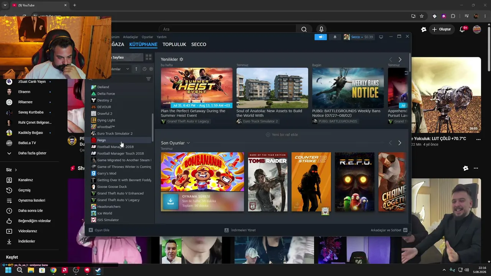
Task: Select Goose Goose Duck in library list
Action: point(121,187)
